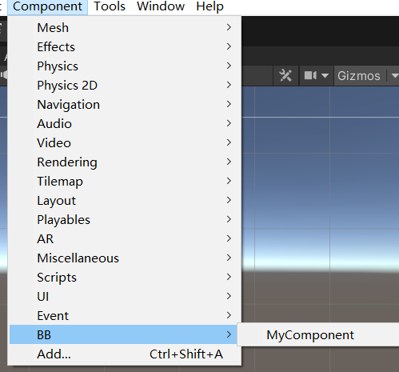
Task: Open the Audio submenu
Action: coord(124,124)
